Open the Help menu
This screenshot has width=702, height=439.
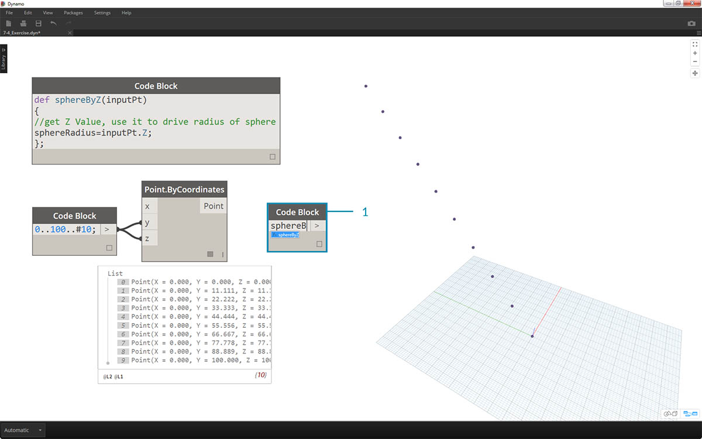pyautogui.click(x=126, y=12)
